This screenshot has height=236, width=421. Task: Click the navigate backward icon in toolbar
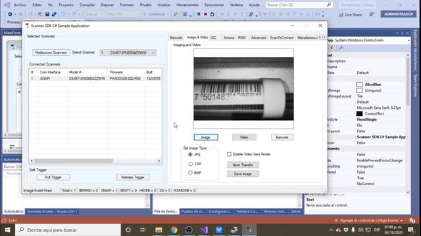point(10,14)
